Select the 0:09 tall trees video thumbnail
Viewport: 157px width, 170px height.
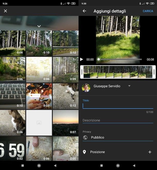pos(66,70)
